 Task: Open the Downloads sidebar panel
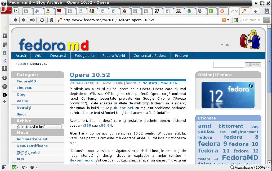tap(5, 69)
